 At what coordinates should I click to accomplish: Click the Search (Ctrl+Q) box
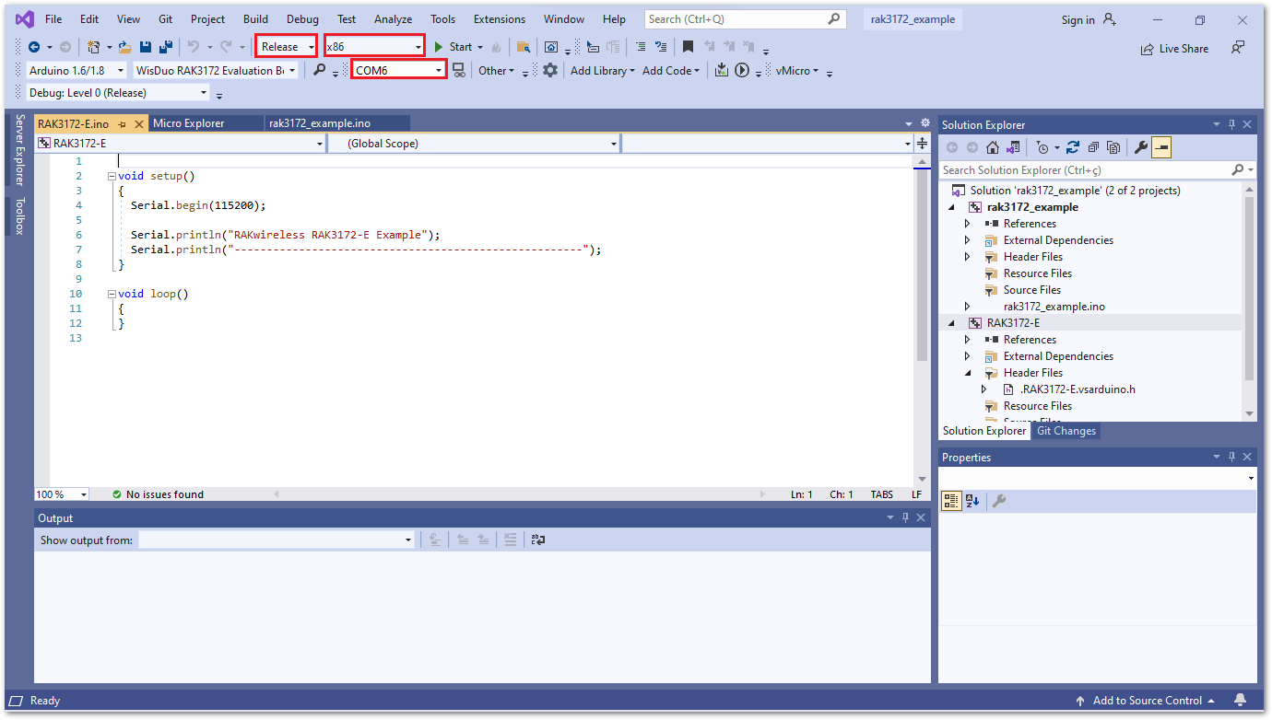click(744, 19)
